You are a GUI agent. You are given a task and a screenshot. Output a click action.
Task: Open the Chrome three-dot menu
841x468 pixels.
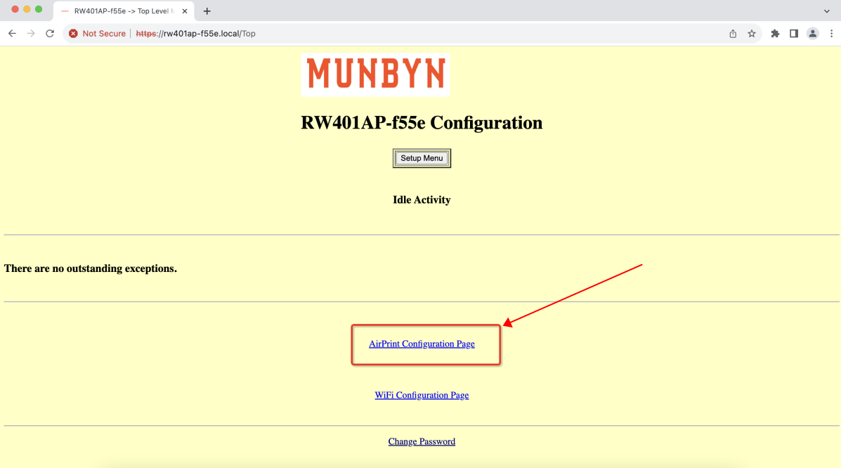point(831,33)
